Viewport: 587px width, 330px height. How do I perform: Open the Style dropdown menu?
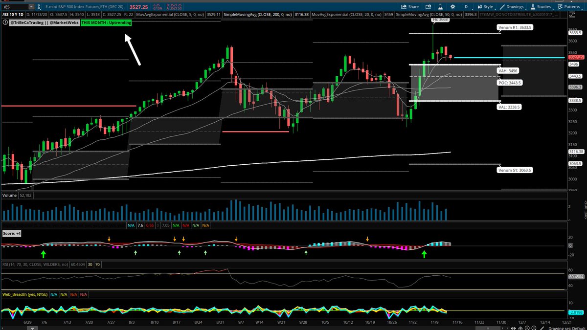tap(485, 7)
